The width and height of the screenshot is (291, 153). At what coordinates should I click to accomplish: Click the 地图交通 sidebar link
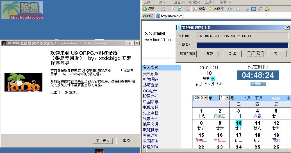coord(151,124)
